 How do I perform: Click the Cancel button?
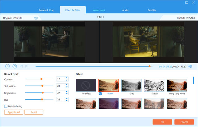(x=184, y=122)
